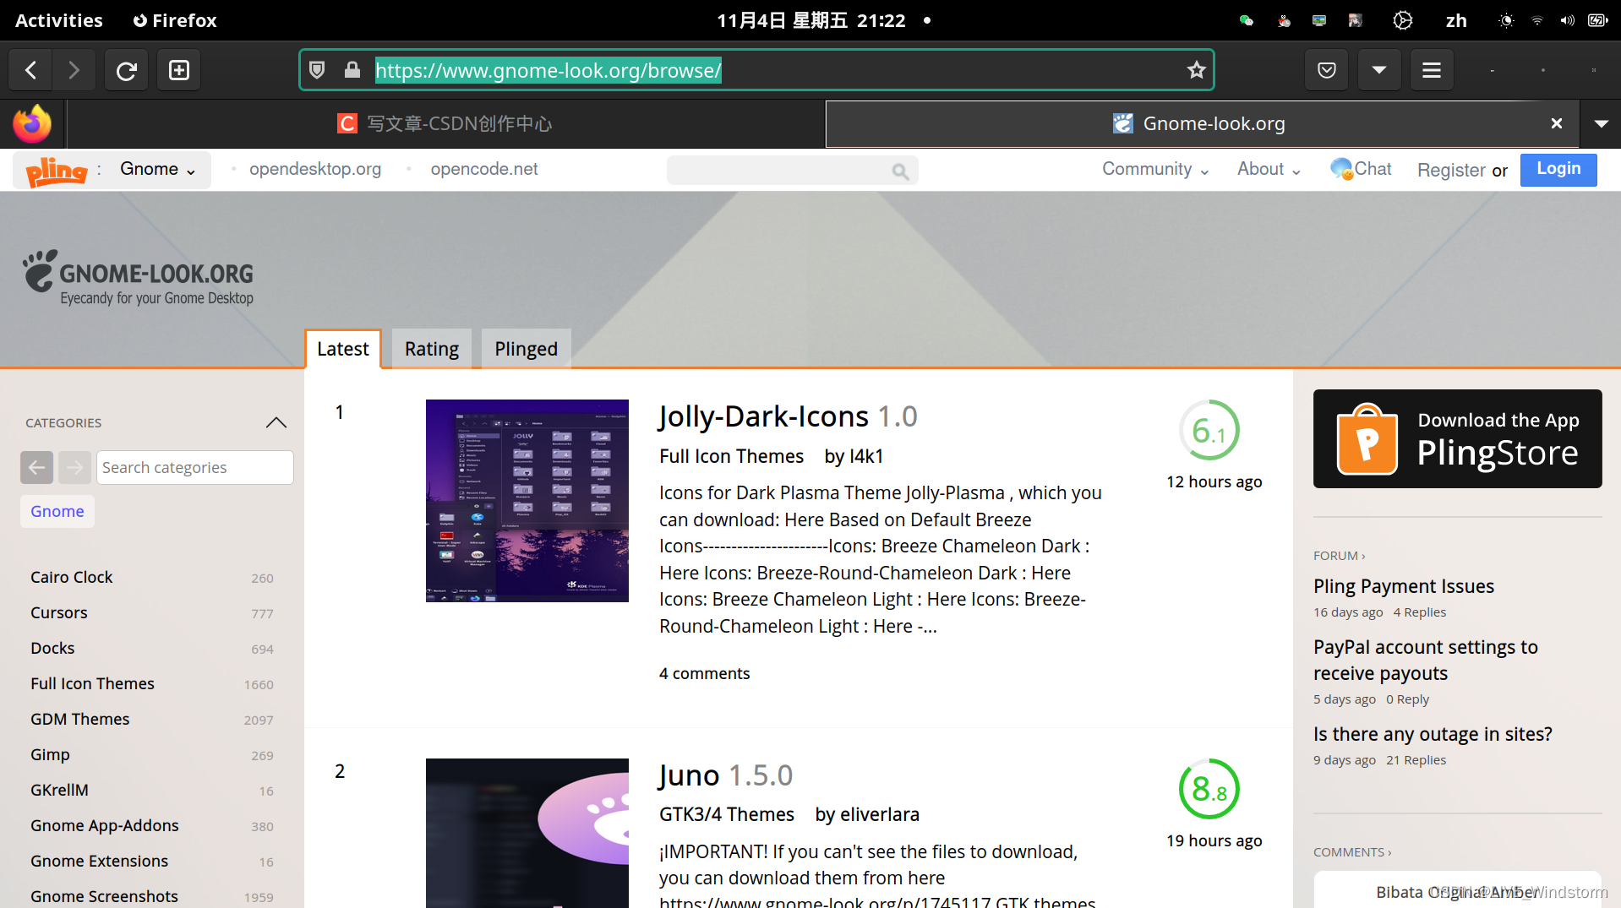Expand Community menu
This screenshot has width=1621, height=908.
click(x=1155, y=169)
